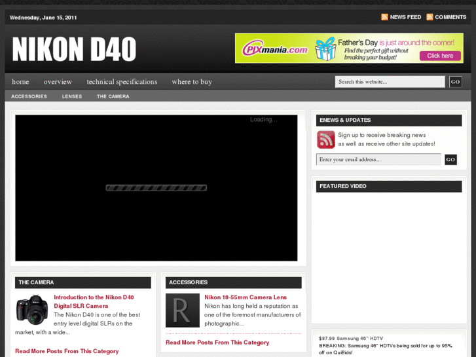Screen dimensions: 476x357
Task: Click the date 'Wednesday, June 15, 2011'
Action: 43,18
